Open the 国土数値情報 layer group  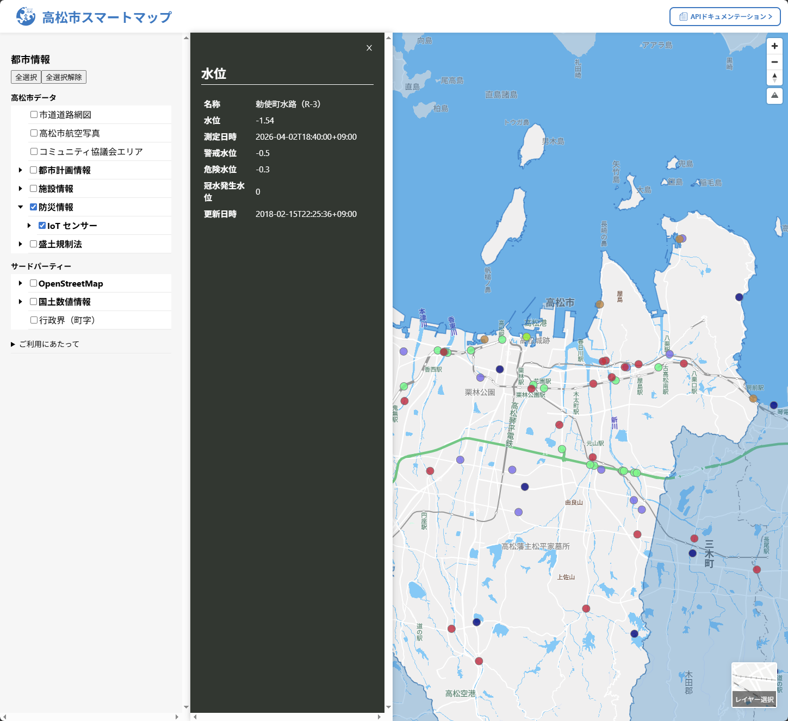coord(21,302)
